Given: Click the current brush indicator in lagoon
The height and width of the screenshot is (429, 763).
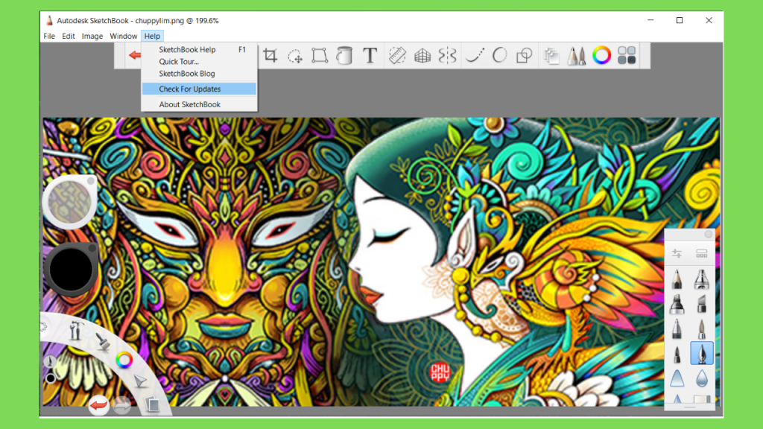Looking at the screenshot, I should pos(50,361).
